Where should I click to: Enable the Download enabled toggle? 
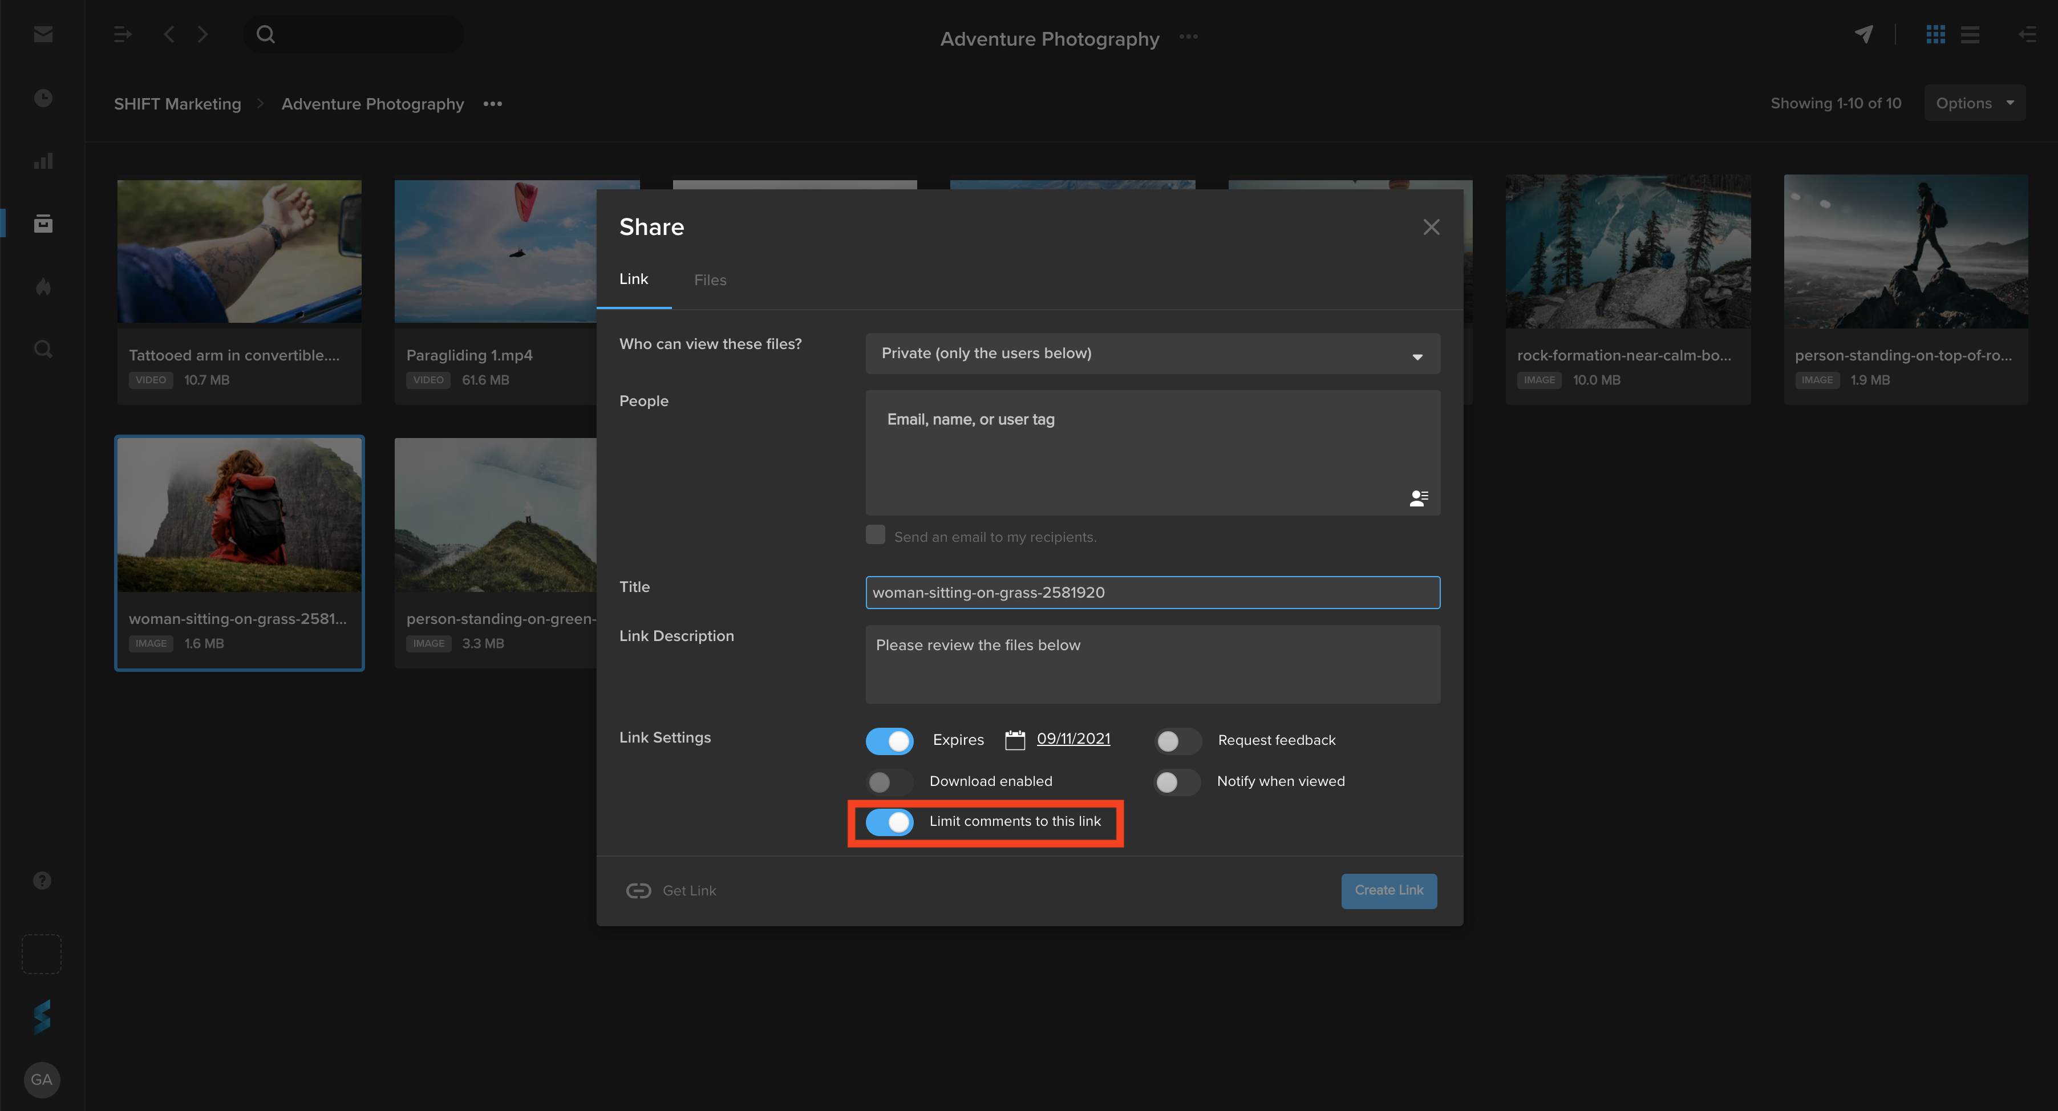pyautogui.click(x=889, y=781)
